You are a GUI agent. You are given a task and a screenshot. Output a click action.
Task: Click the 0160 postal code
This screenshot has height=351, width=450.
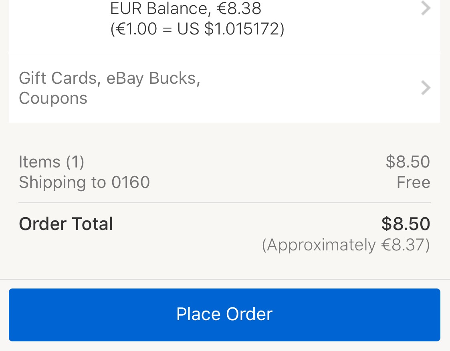131,183
